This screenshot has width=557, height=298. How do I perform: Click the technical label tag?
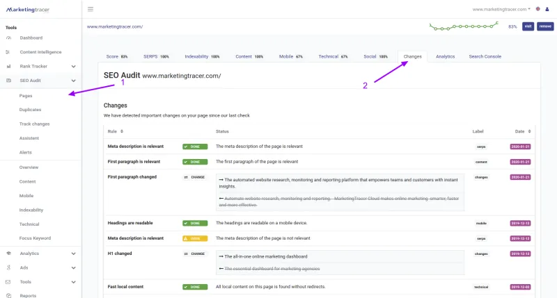click(481, 287)
